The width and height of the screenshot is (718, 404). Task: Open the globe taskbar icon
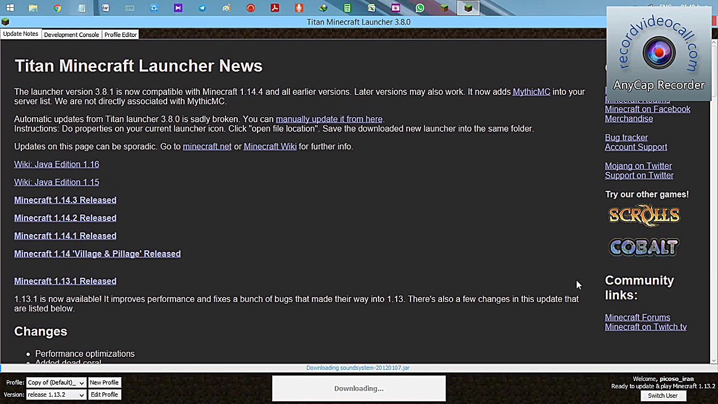point(323,8)
